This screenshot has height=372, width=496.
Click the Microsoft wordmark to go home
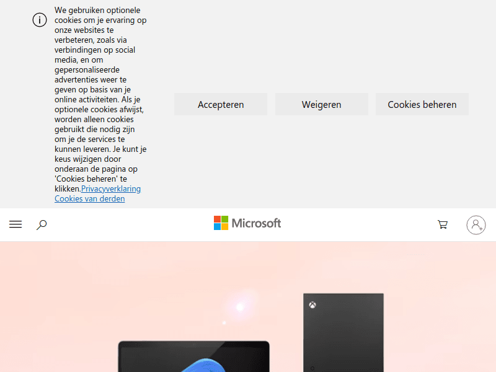[x=256, y=223]
